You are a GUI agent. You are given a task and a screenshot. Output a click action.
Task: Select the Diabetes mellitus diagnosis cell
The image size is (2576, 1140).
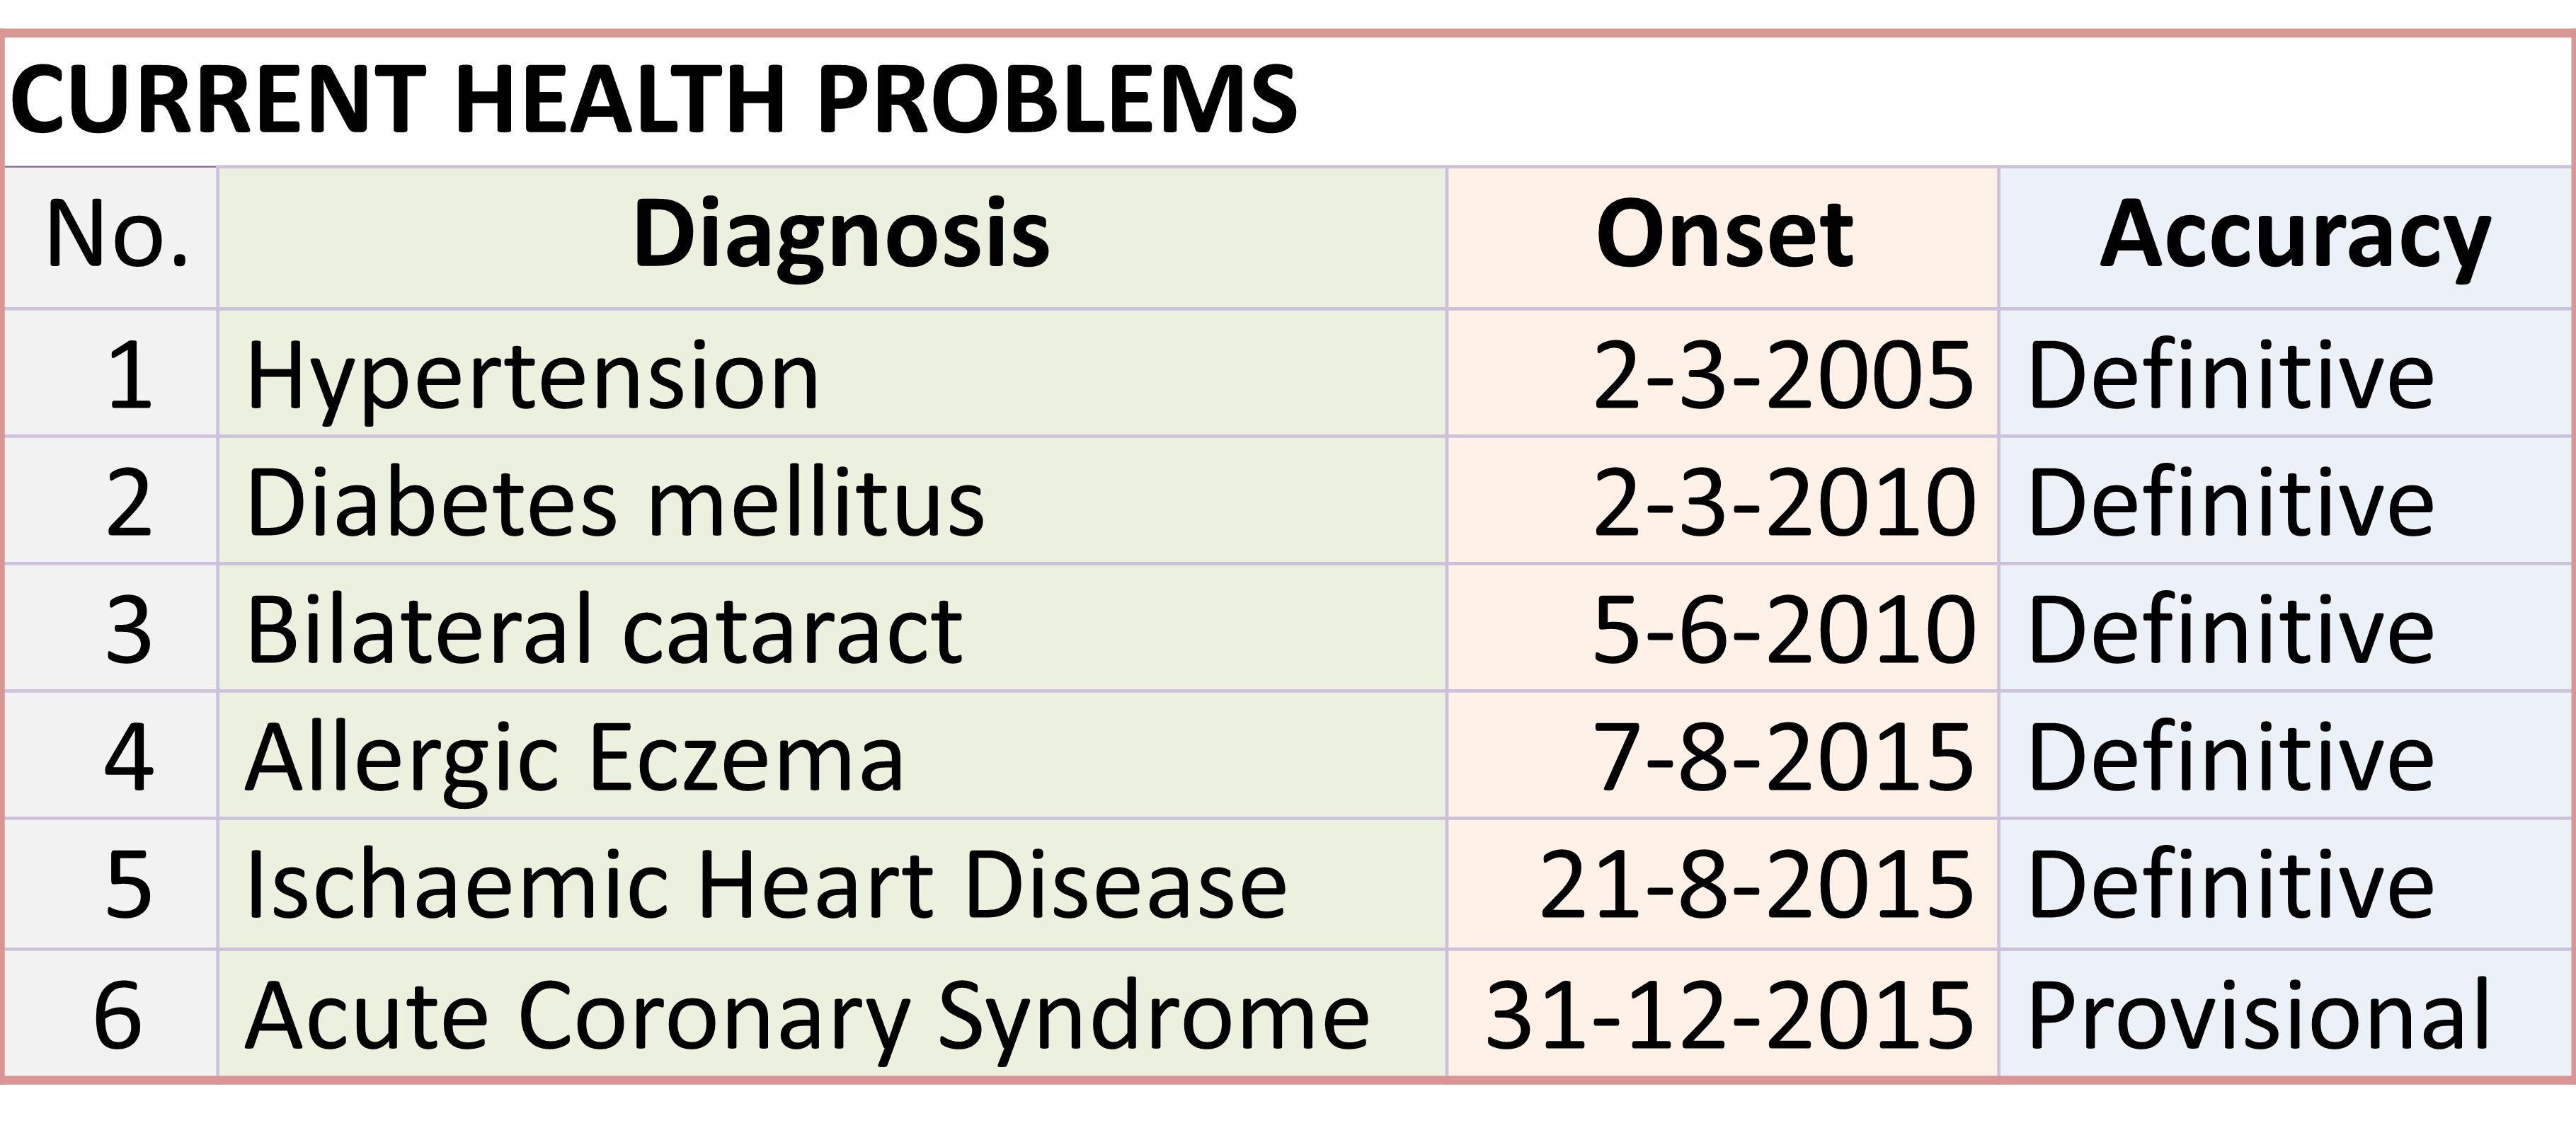[615, 502]
